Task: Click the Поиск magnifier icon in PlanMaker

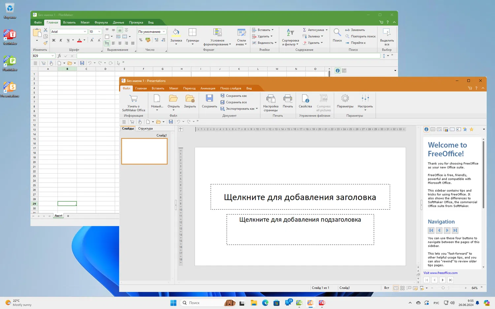Action: (x=337, y=32)
